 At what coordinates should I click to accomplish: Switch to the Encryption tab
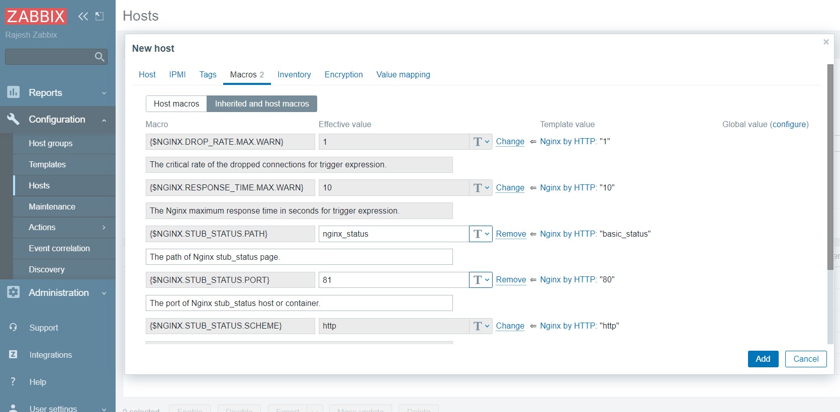[x=343, y=74]
